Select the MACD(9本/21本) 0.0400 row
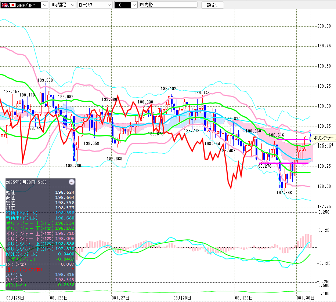 pos(40,254)
